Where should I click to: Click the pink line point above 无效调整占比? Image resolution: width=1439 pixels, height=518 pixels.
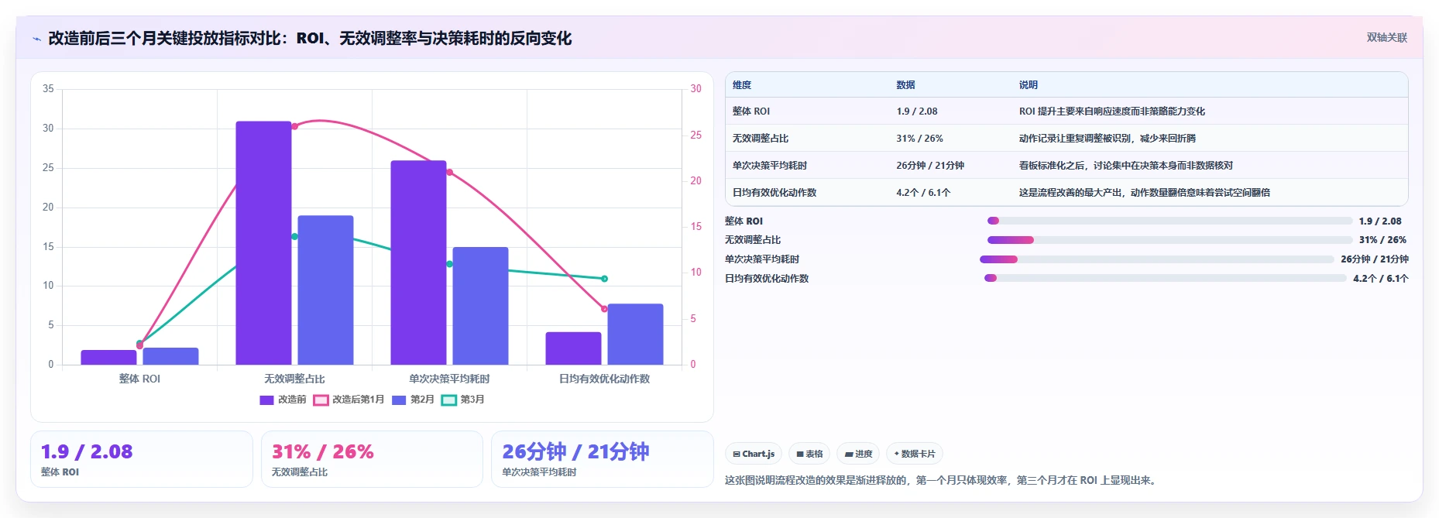coord(294,126)
